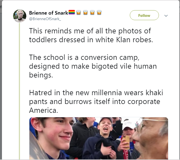The width and height of the screenshot is (180, 160).
Task: Open the attached photo in the tweet
Action: [x=99, y=138]
